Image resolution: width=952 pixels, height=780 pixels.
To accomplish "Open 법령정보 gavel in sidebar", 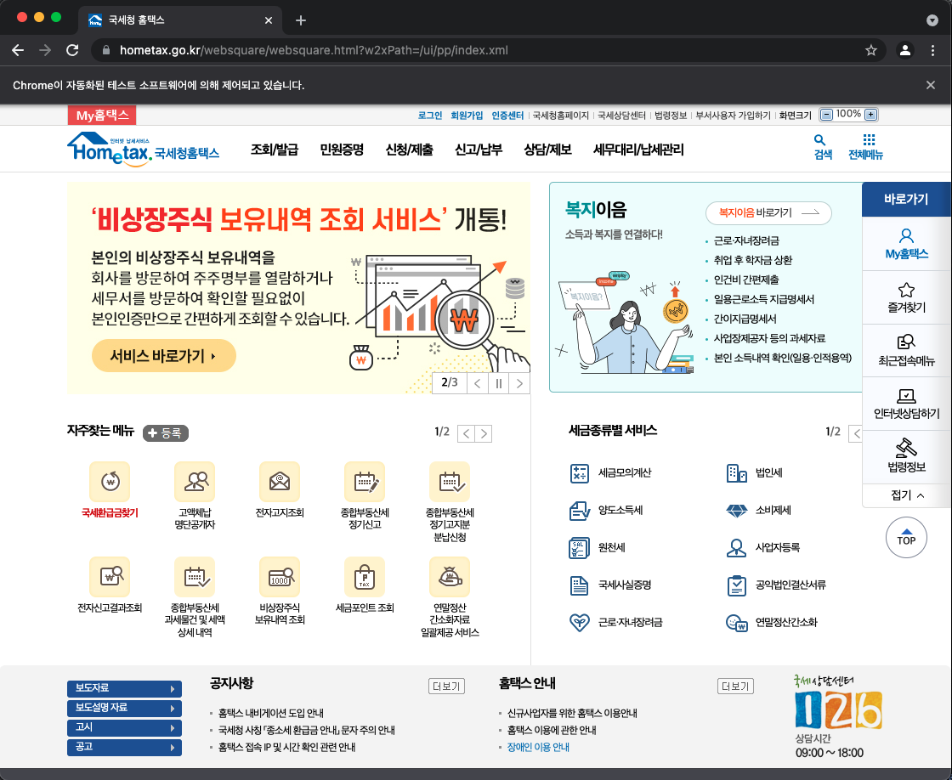I will point(906,457).
